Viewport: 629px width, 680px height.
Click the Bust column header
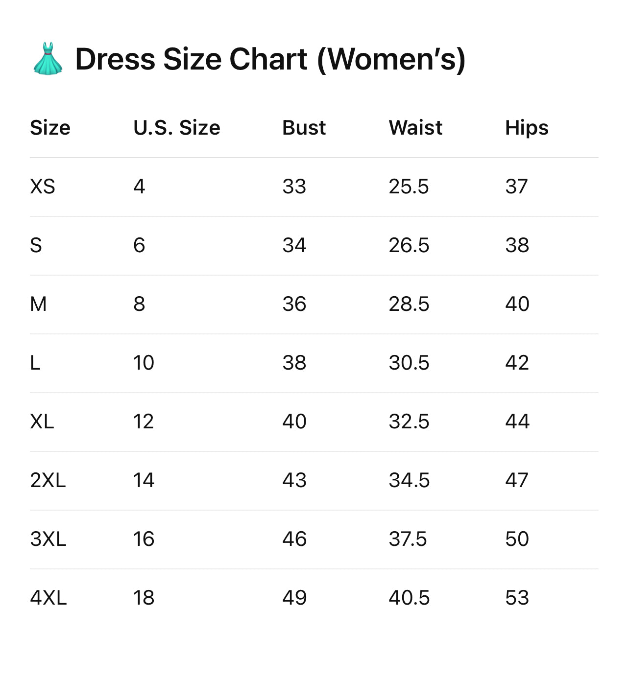[304, 128]
